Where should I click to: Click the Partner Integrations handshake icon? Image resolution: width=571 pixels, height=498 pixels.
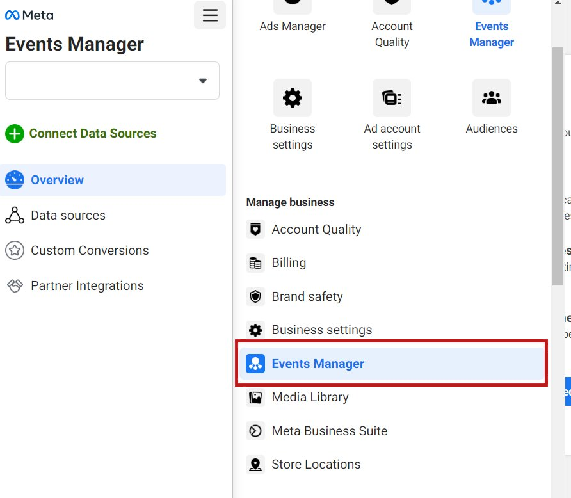point(15,285)
